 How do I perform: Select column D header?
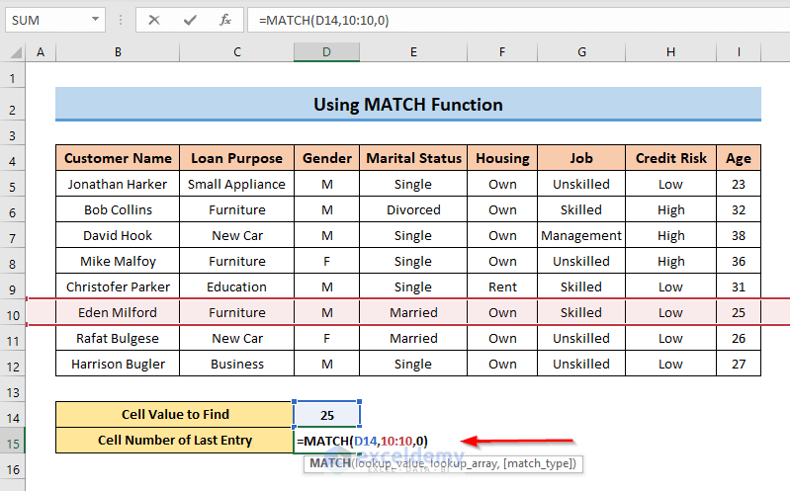[x=326, y=52]
